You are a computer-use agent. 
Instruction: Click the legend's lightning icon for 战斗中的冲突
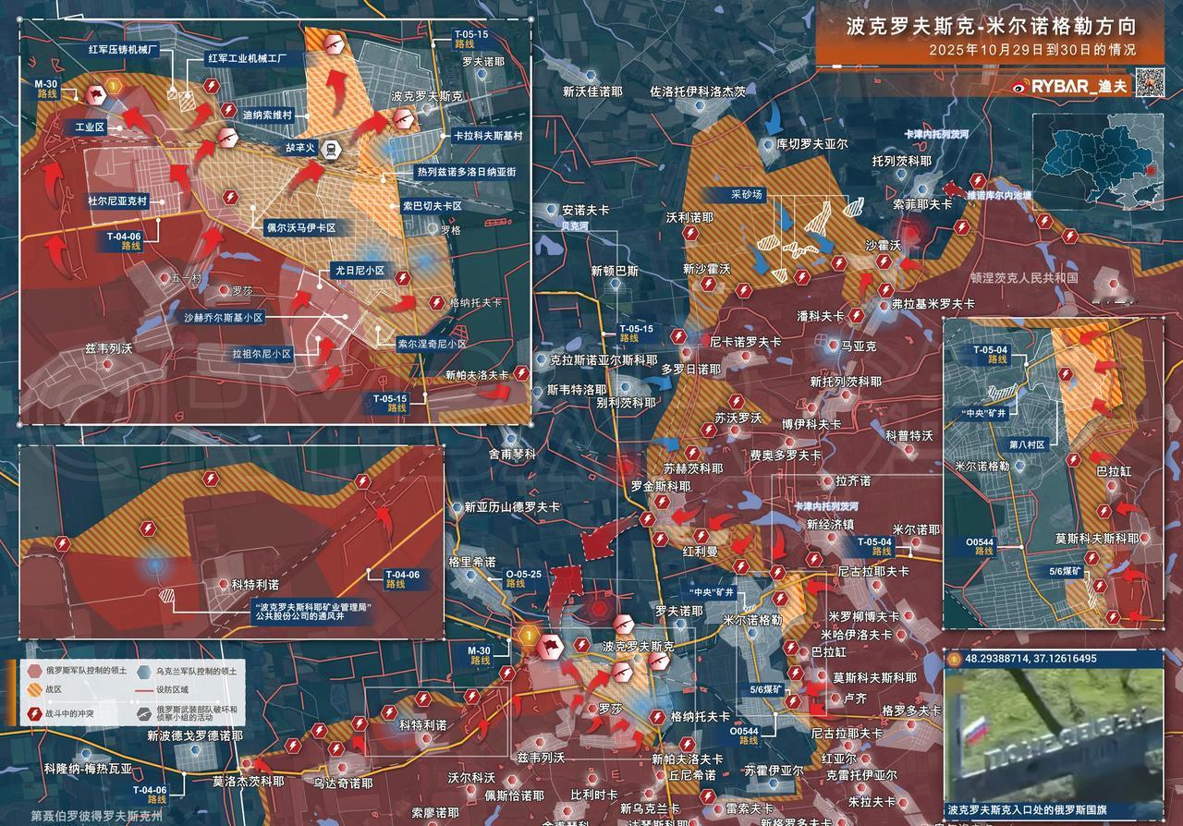(34, 712)
